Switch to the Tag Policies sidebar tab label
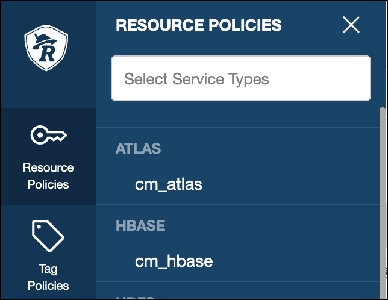 (48, 277)
